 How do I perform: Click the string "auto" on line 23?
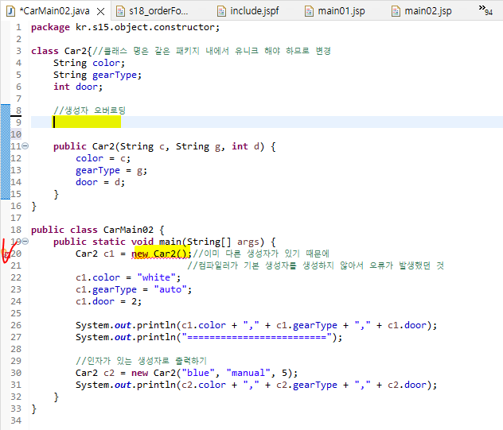coord(170,289)
